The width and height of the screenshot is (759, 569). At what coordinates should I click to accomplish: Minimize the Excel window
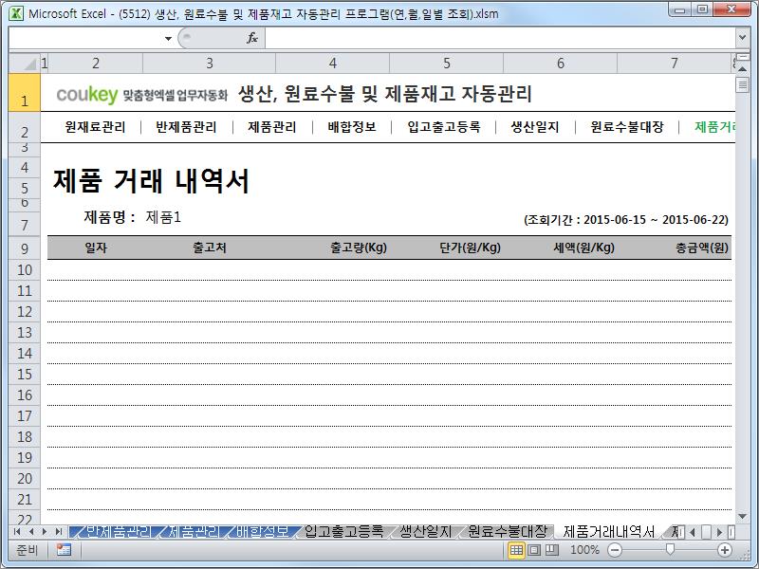pyautogui.click(x=680, y=9)
